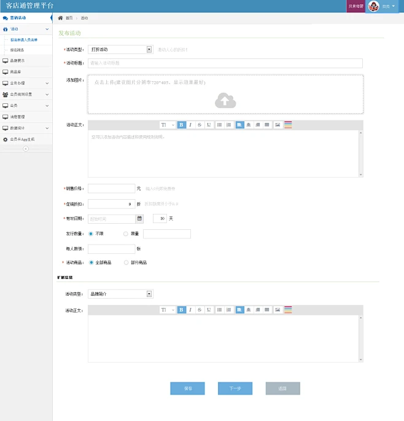Open the user account dropdown arrow
The height and width of the screenshot is (421, 404).
394,6
